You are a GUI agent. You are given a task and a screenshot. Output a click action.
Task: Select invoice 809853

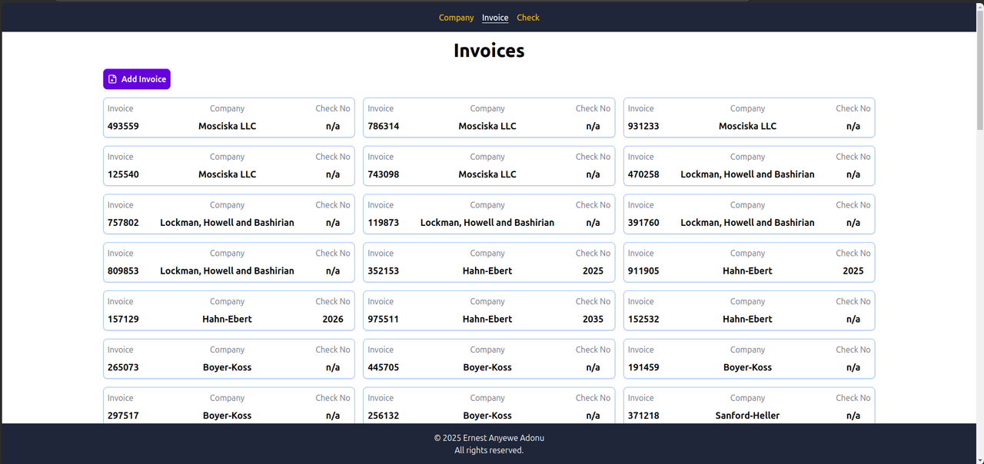[229, 263]
